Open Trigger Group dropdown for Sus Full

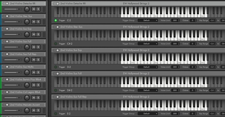(148, 90)
